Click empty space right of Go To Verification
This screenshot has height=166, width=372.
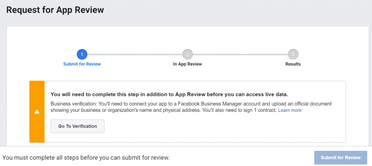point(218,126)
